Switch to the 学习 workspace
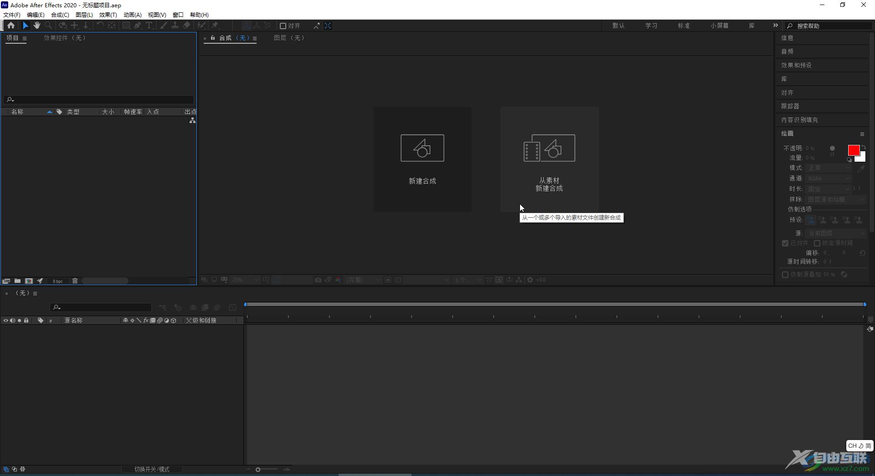Image resolution: width=875 pixels, height=476 pixels. pyautogui.click(x=651, y=26)
